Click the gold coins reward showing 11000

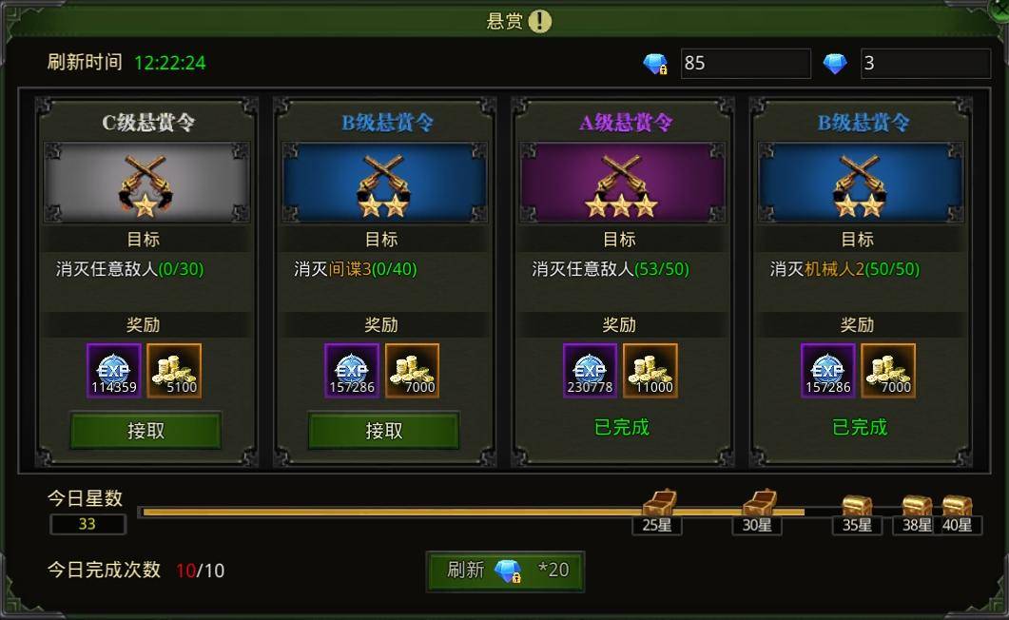(x=650, y=371)
